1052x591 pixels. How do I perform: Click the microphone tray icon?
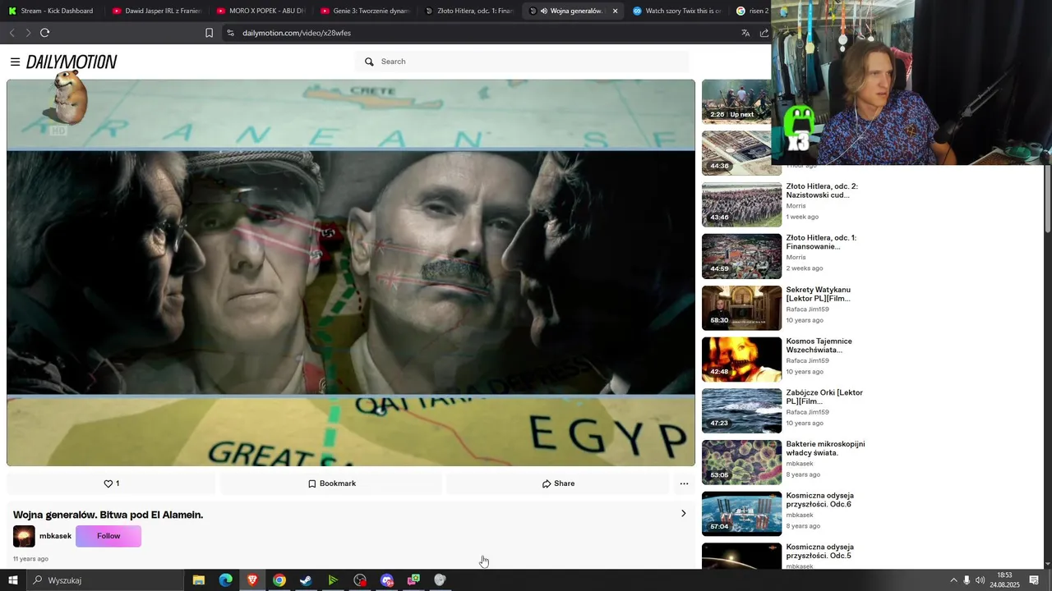pos(967,580)
